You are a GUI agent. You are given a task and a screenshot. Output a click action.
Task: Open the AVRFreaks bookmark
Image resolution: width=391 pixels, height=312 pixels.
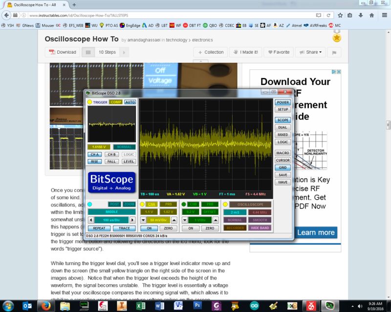[315, 25]
